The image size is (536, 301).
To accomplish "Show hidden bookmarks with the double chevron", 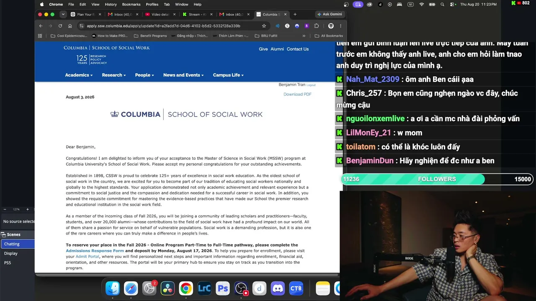I will (x=304, y=36).
